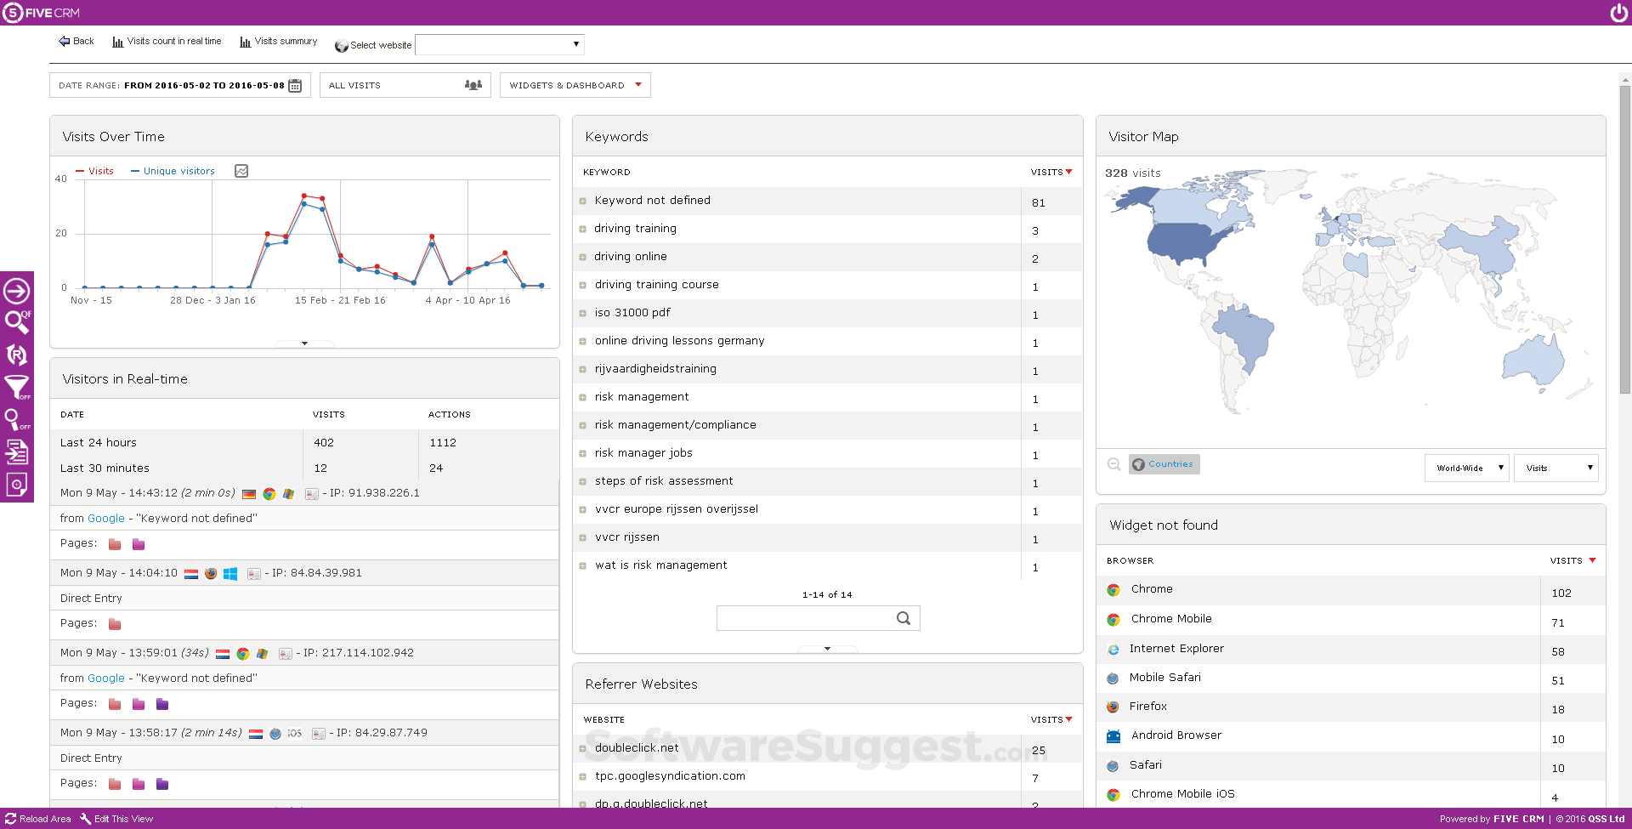Screen dimensions: 1632x829
Task: Click the add-widget page icon in sidebar
Action: tap(17, 484)
